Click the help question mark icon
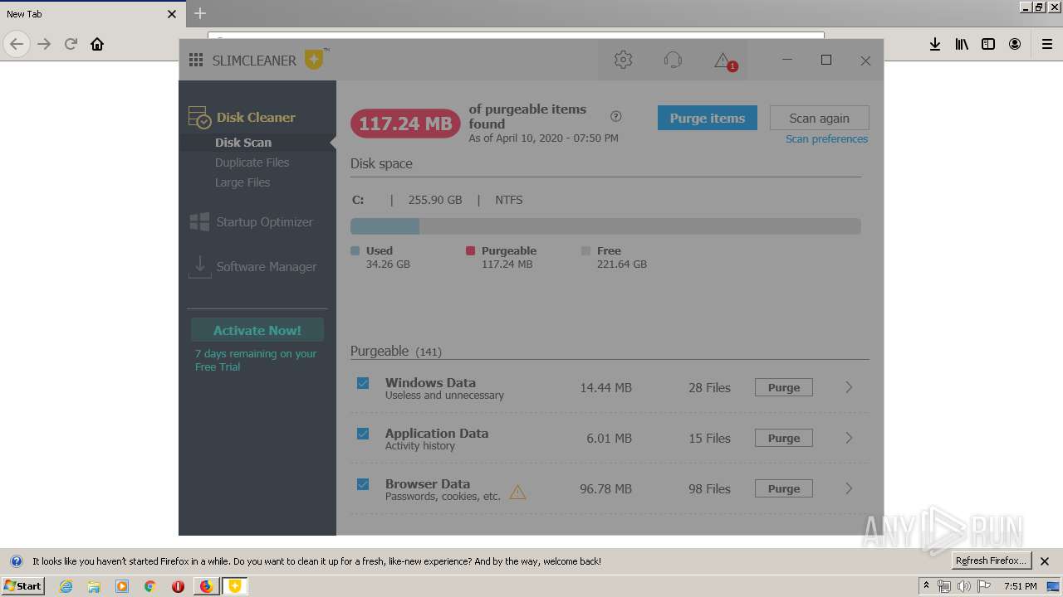1063x597 pixels. (x=615, y=116)
